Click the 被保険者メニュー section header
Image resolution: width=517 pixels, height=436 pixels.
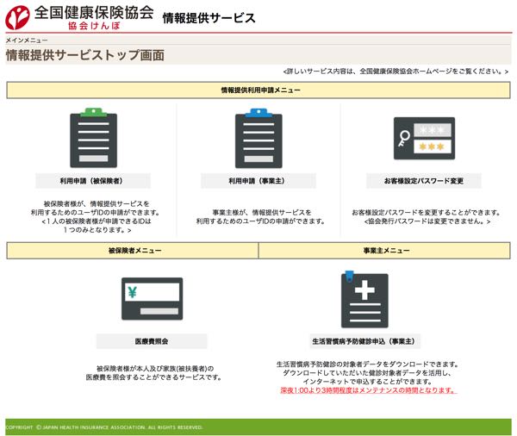(134, 251)
